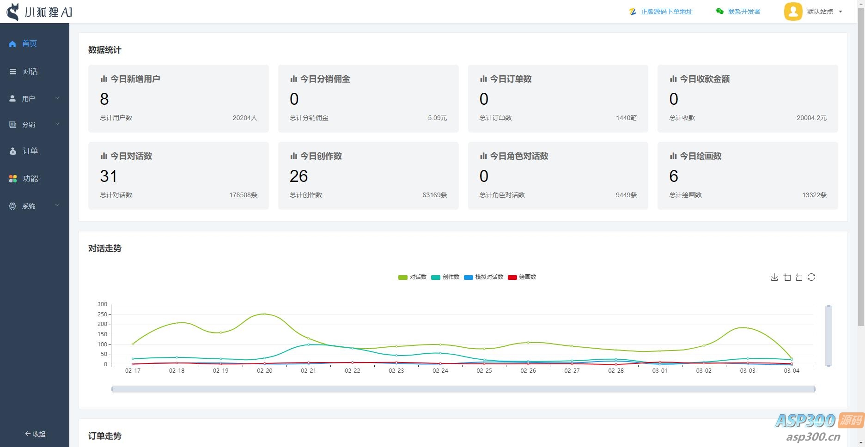Activate the area zoom tool on chart
This screenshot has height=447, width=865.
[787, 278]
